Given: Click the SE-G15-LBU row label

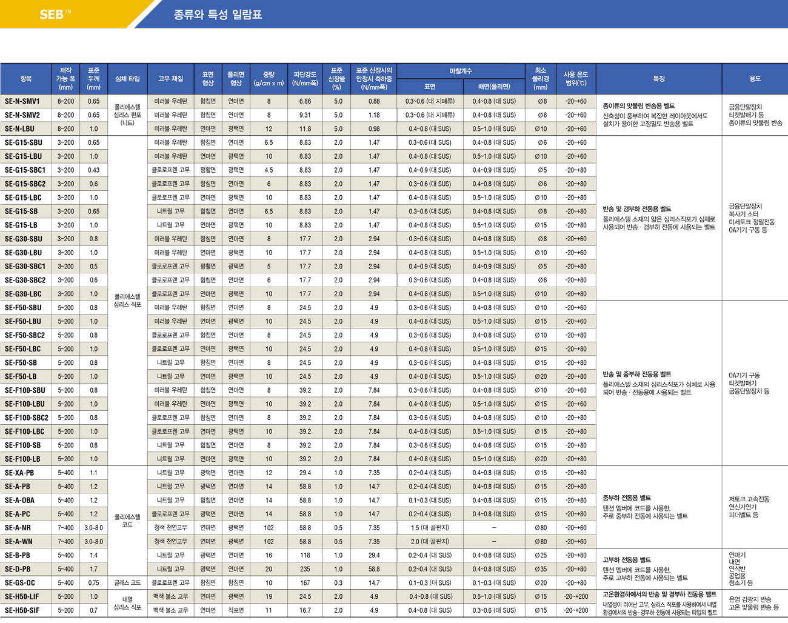Looking at the screenshot, I should (x=24, y=156).
